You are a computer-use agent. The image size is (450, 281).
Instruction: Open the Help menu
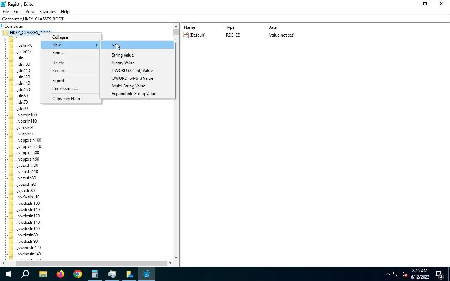pos(65,12)
